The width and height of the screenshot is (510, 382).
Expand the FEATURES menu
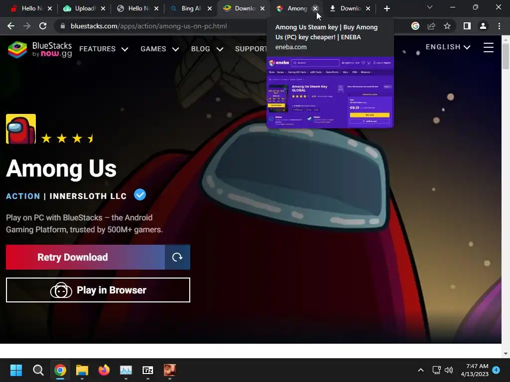tap(104, 49)
